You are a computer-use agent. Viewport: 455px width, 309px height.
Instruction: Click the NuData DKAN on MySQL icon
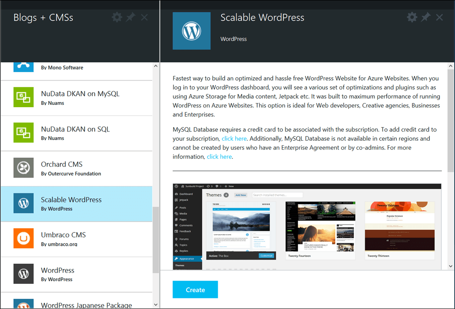pos(24,97)
